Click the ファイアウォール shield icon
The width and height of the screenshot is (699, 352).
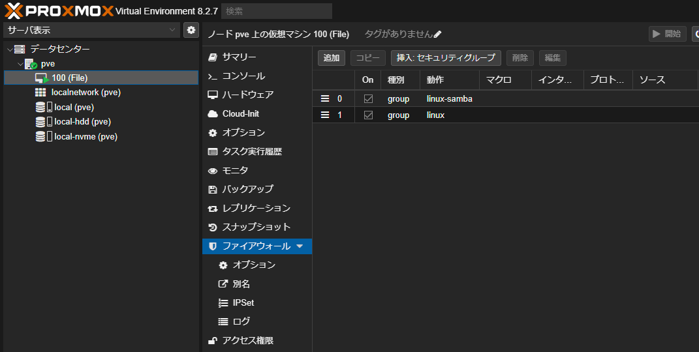click(213, 246)
